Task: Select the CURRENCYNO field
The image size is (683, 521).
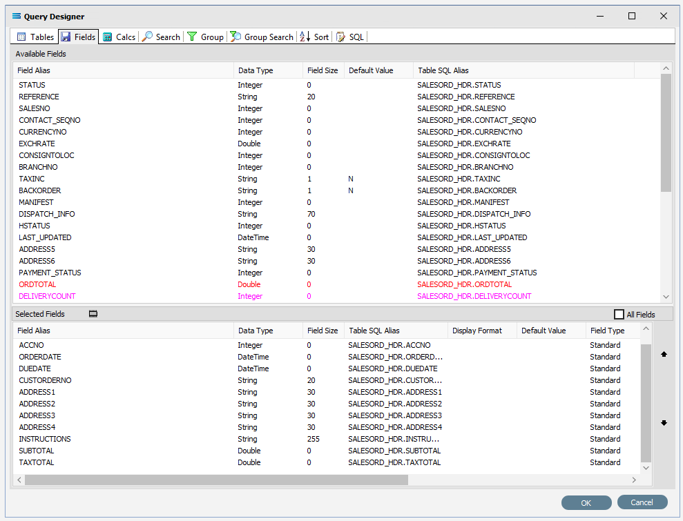Action: [x=337, y=132]
